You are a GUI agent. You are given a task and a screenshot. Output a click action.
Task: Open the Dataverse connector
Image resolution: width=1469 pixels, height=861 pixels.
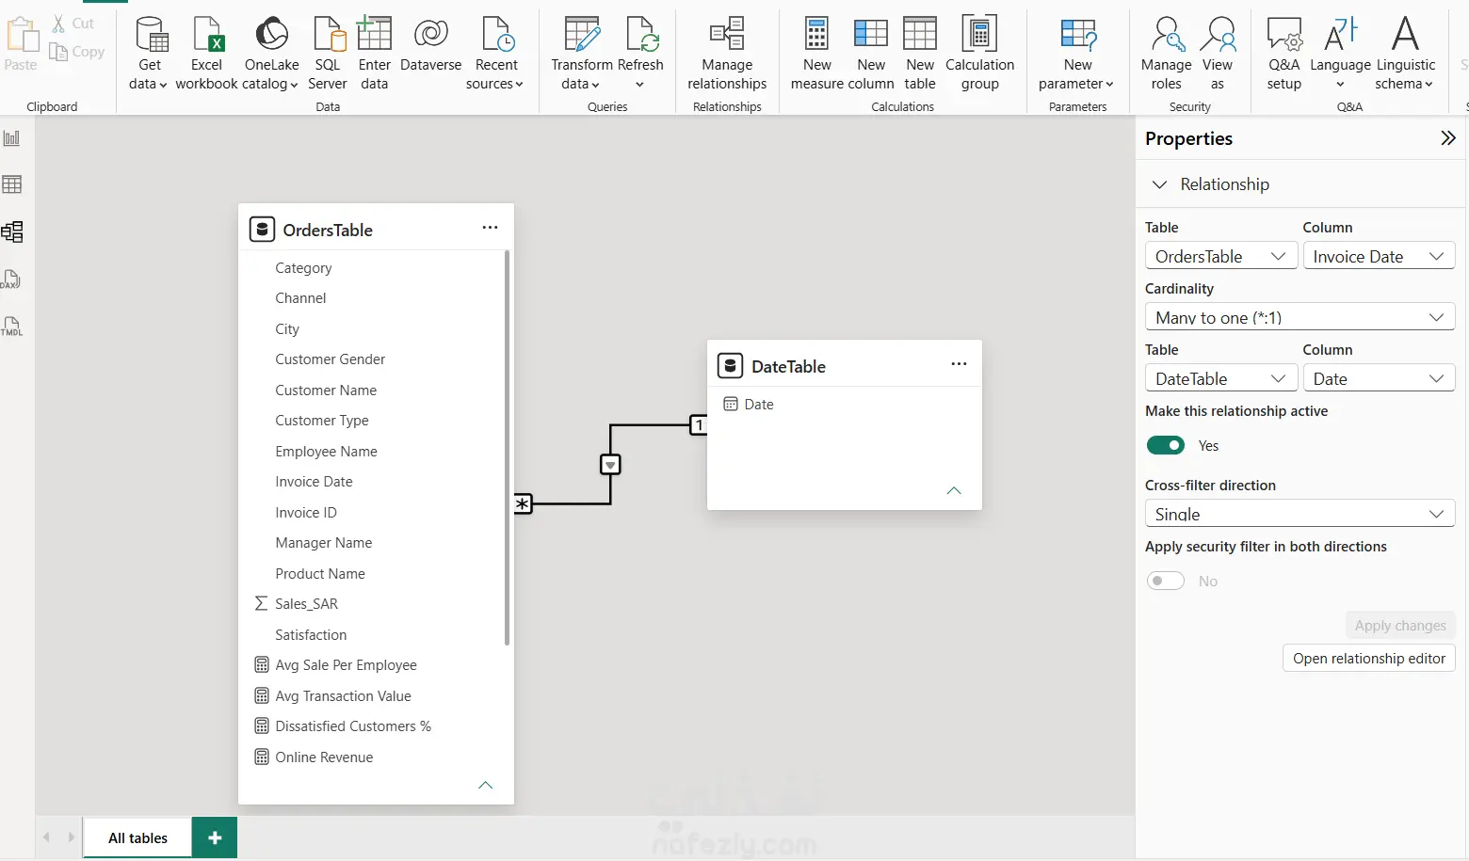pyautogui.click(x=430, y=45)
